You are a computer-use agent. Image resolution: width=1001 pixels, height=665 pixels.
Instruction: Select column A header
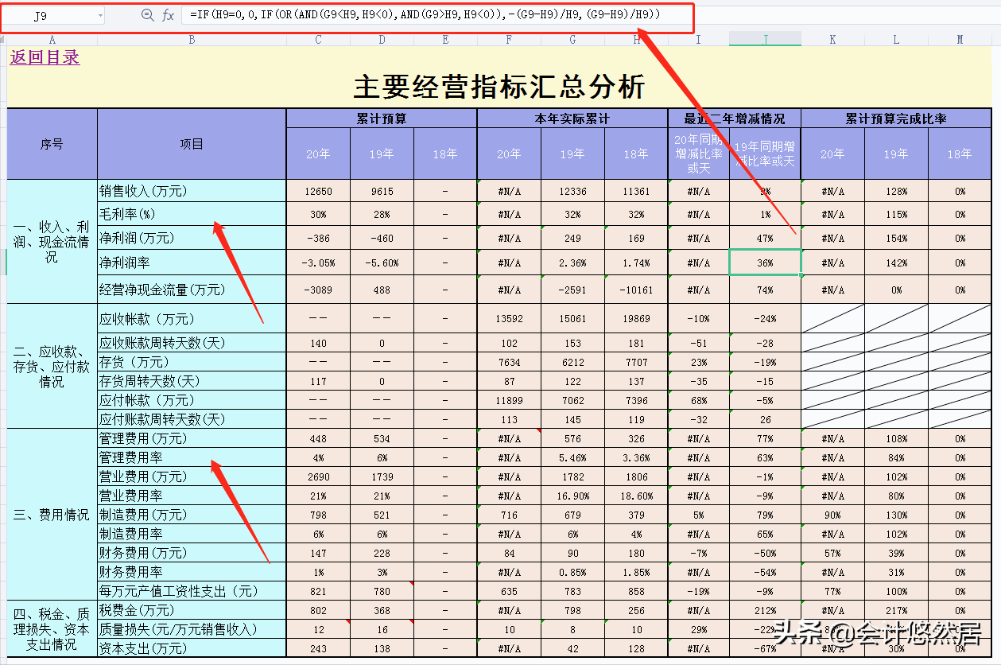[53, 37]
